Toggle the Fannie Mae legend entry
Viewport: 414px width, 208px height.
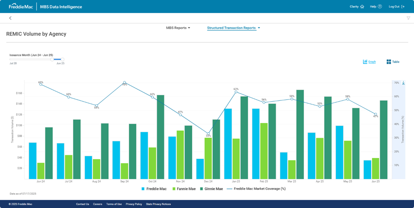184,189
